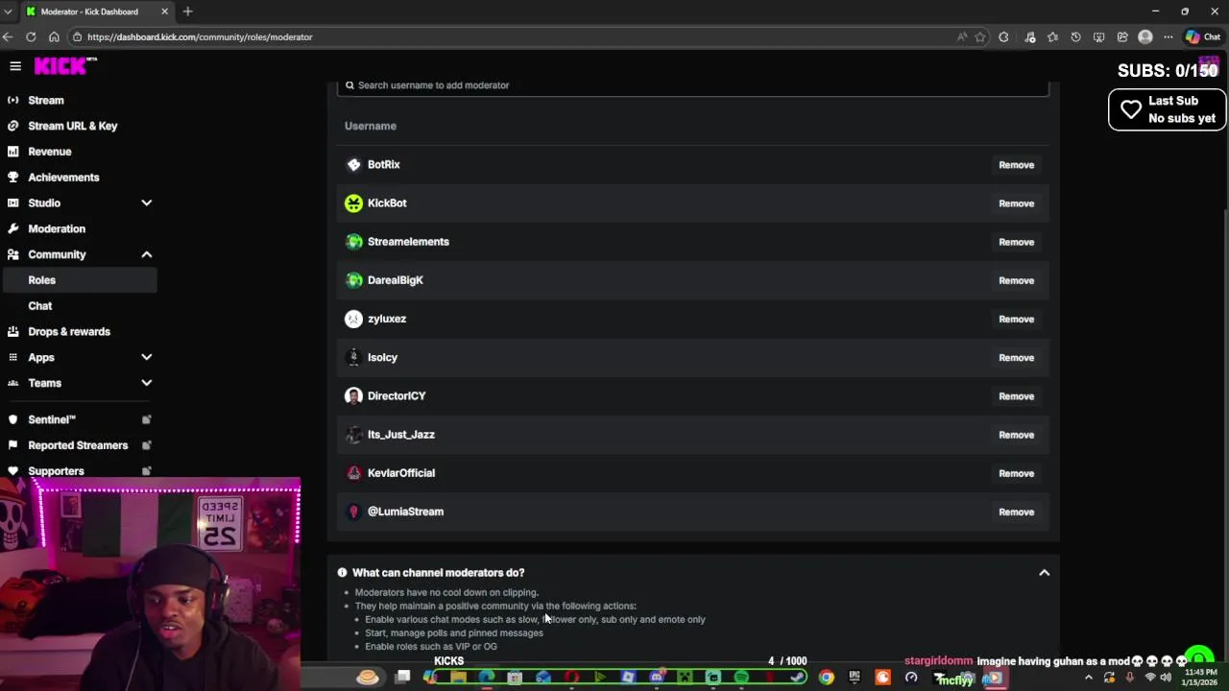Click external link icon beside Reported Streamers
The width and height of the screenshot is (1229, 691).
147,445
